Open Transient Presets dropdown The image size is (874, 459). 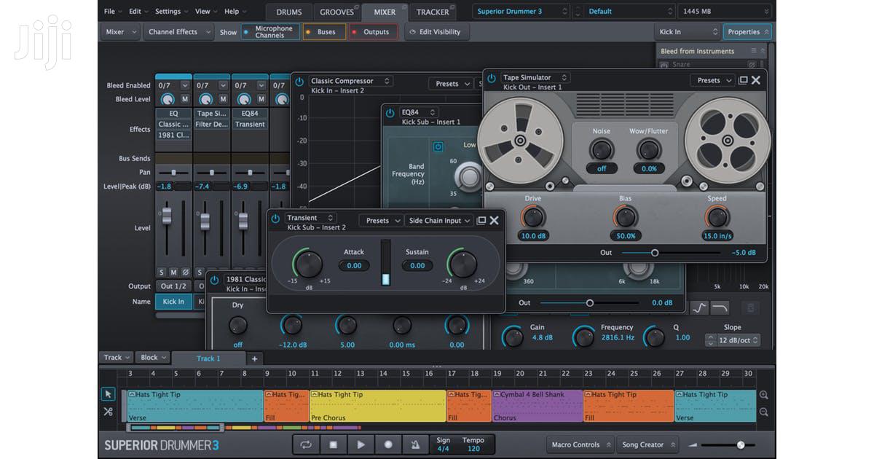point(382,220)
